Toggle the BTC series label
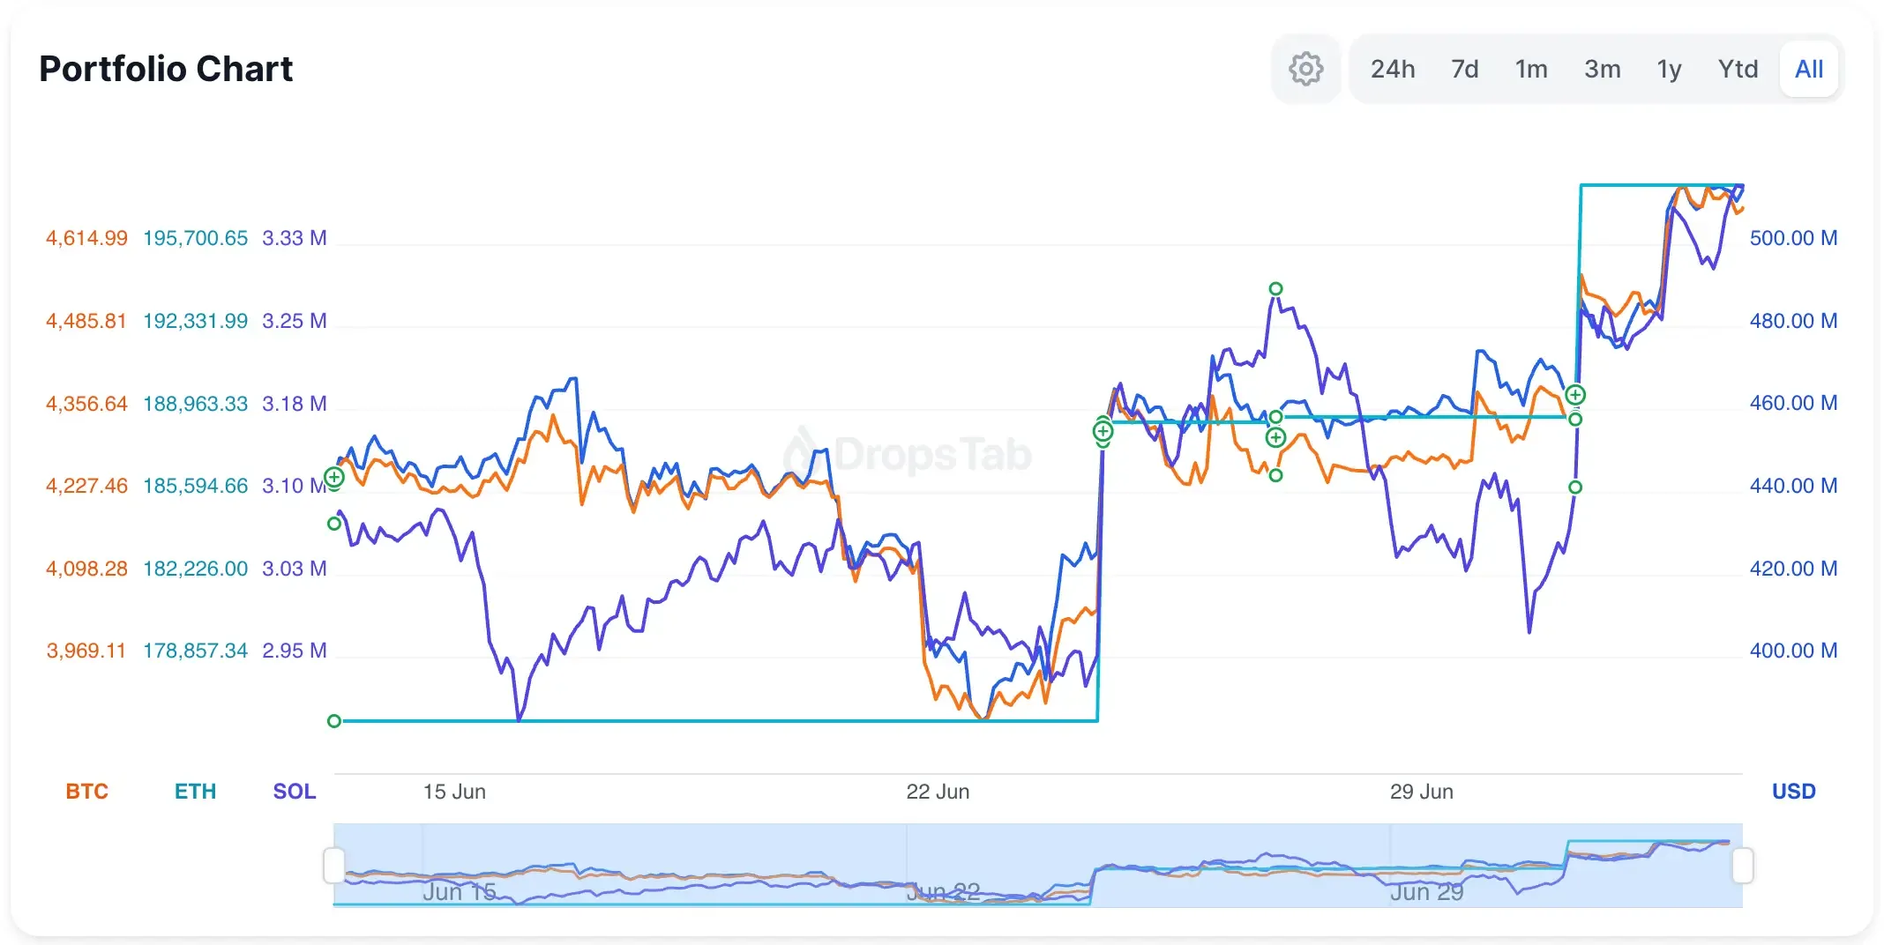 (86, 792)
